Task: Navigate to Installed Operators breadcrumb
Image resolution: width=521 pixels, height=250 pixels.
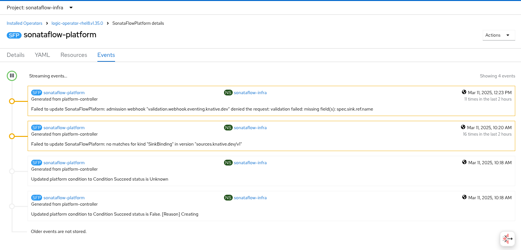Action: click(24, 23)
